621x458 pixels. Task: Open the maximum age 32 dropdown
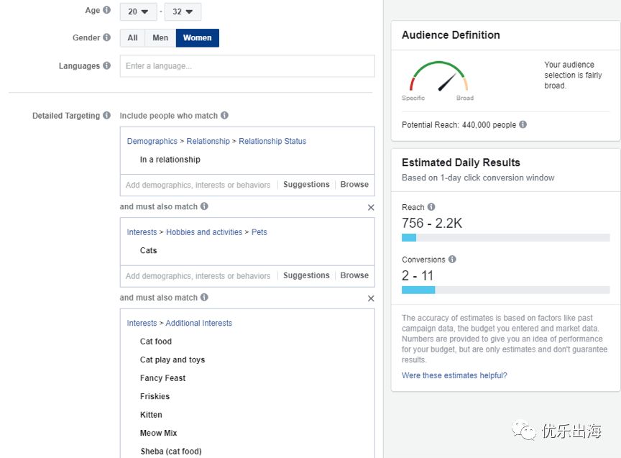(x=183, y=12)
